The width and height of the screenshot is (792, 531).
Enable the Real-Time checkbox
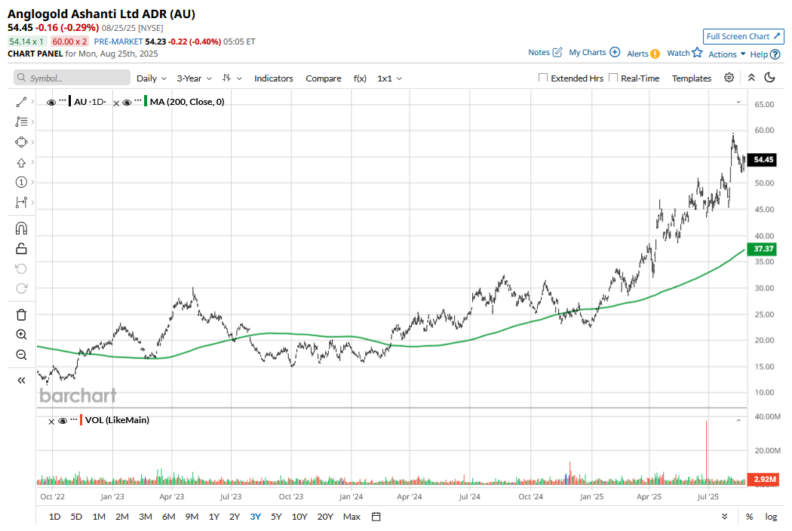[x=613, y=78]
